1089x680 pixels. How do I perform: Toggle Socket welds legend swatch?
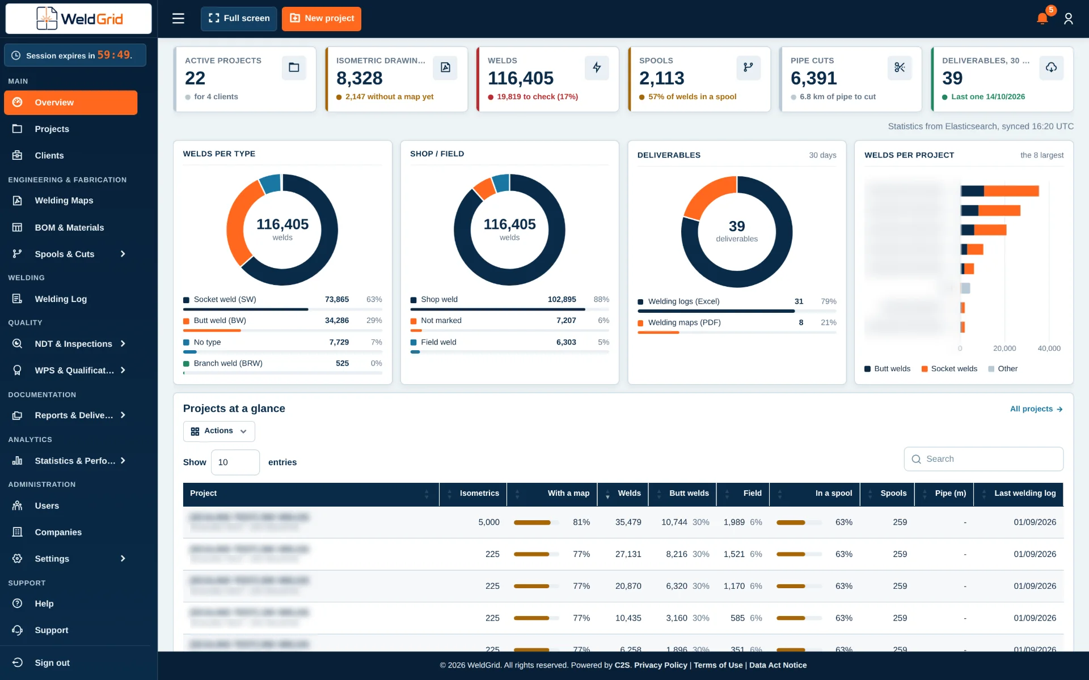(925, 369)
